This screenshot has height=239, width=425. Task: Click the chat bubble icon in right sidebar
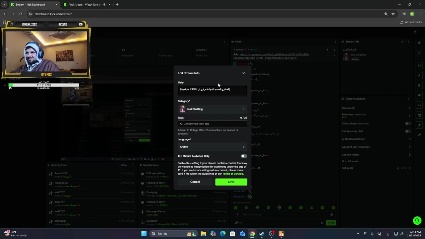(420, 95)
